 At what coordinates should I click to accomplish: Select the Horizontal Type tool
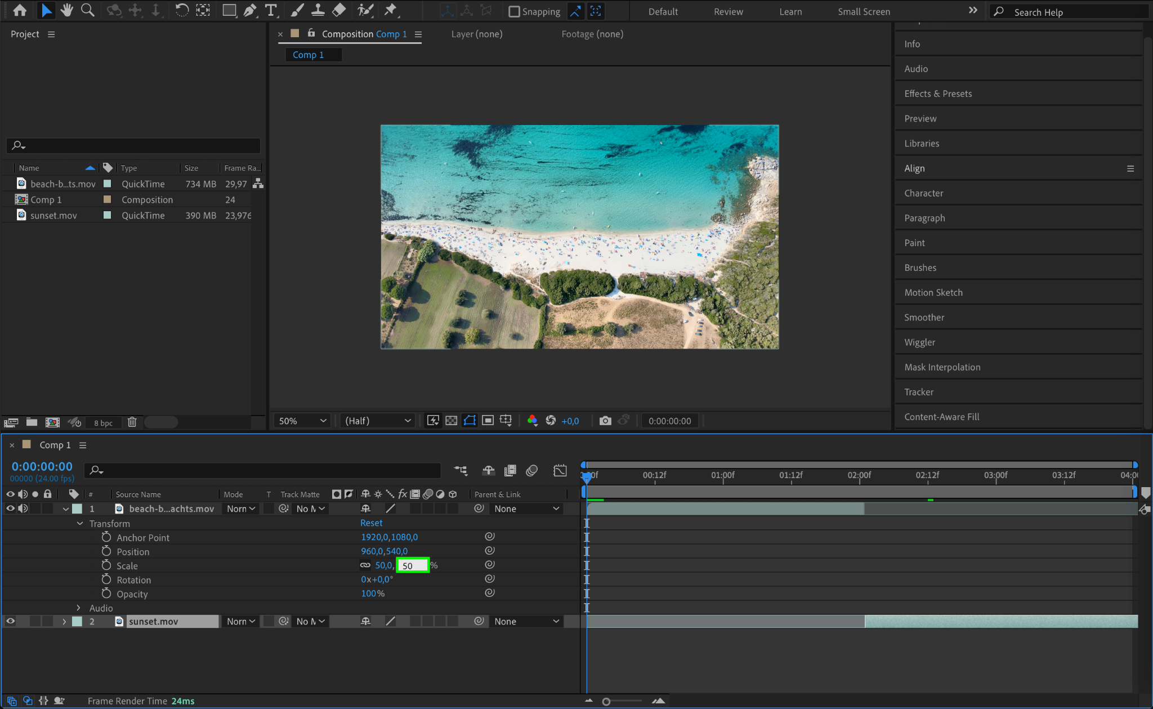click(x=271, y=10)
